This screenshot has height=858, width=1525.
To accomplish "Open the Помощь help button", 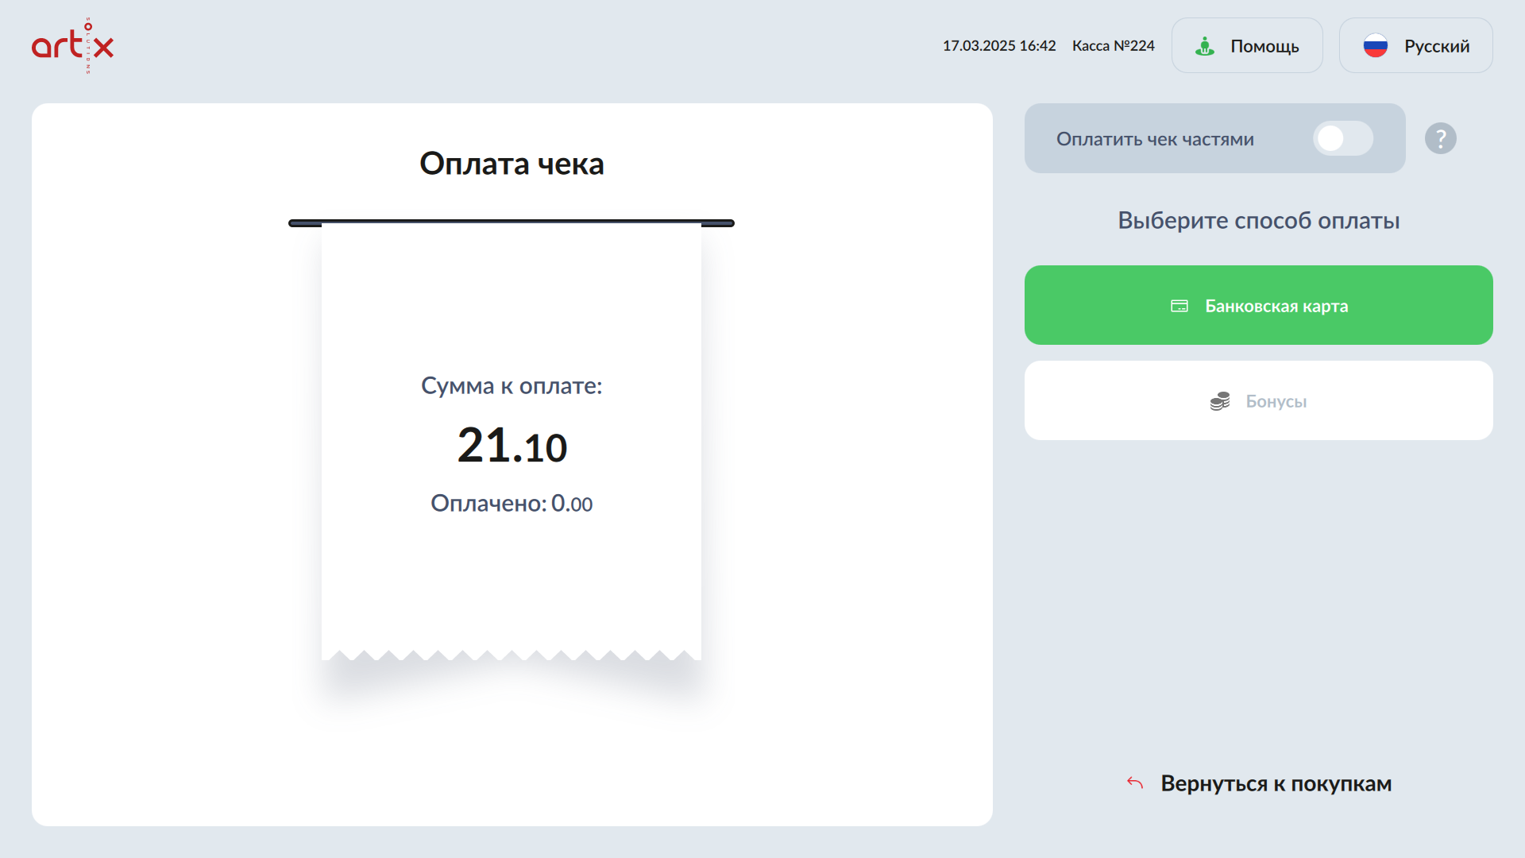I will (x=1247, y=46).
